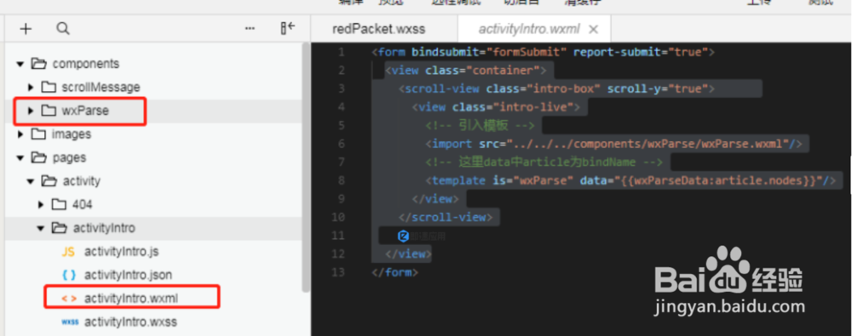
Task: Click the 引入模板 comment line
Action: pos(481,126)
